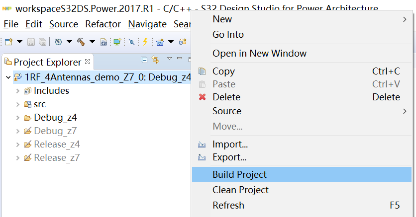Open the New wizard dropdown arrow

click(19, 42)
